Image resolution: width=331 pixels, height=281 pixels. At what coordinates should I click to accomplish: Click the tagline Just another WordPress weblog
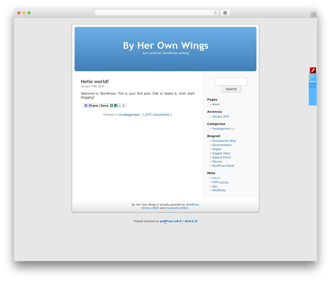165,53
